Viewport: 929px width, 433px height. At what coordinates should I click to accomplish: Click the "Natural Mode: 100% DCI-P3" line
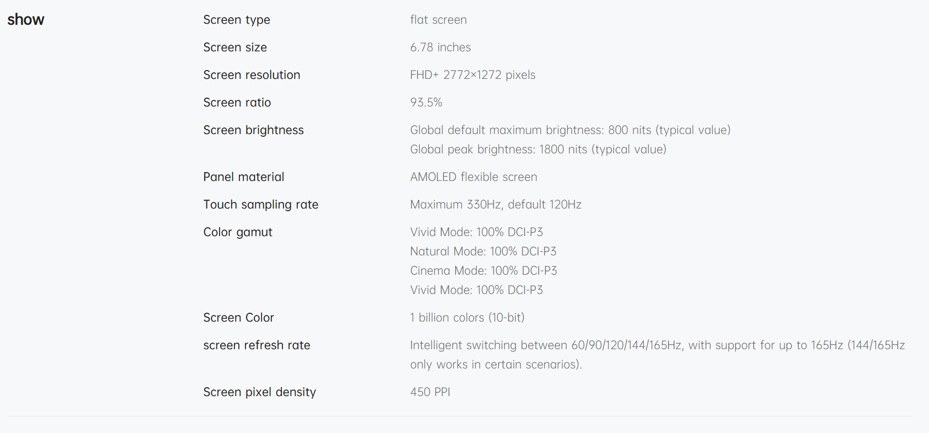tap(483, 252)
